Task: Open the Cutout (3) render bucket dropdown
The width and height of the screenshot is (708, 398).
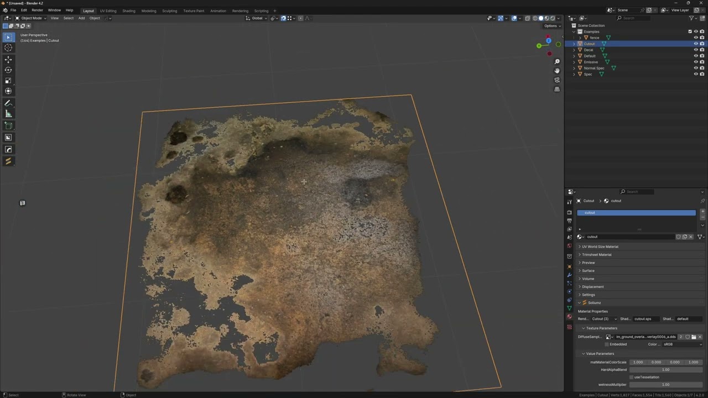Action: 604,319
